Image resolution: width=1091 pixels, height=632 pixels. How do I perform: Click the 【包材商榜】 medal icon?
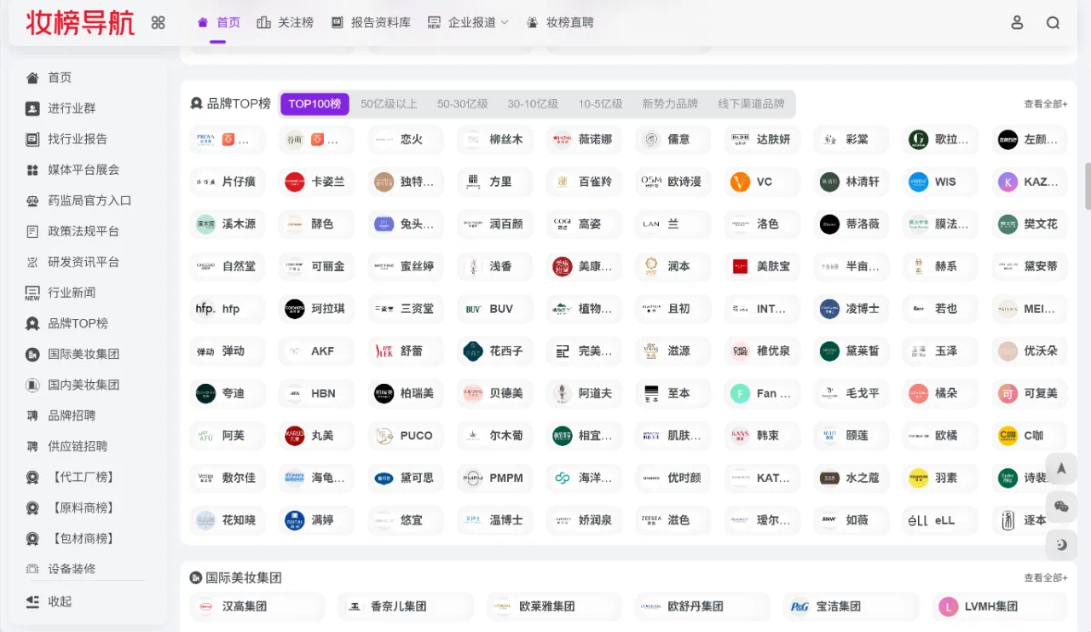32,538
